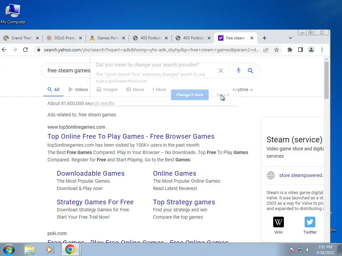Click the Steam (service) panel heading
The width and height of the screenshot is (342, 256).
294,140
